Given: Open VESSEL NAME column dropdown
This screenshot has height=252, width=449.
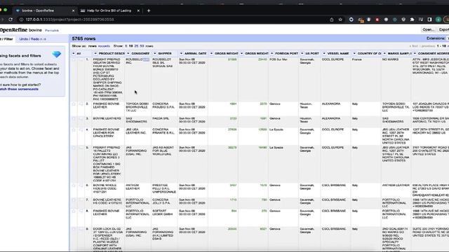Looking at the screenshot, I should [324, 53].
